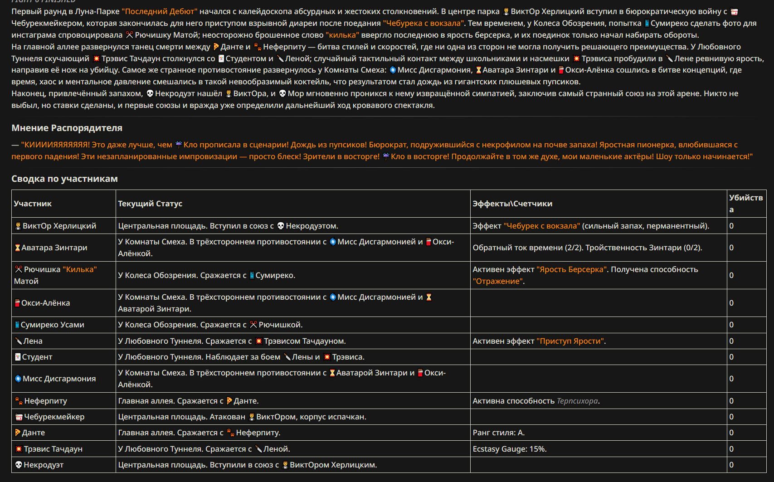The width and height of the screenshot is (774, 482).
Task: Click the hourglass icon beside Аватара Зинтари participant name
Action: pos(18,248)
